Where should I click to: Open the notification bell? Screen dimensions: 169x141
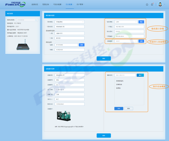tap(152, 5)
